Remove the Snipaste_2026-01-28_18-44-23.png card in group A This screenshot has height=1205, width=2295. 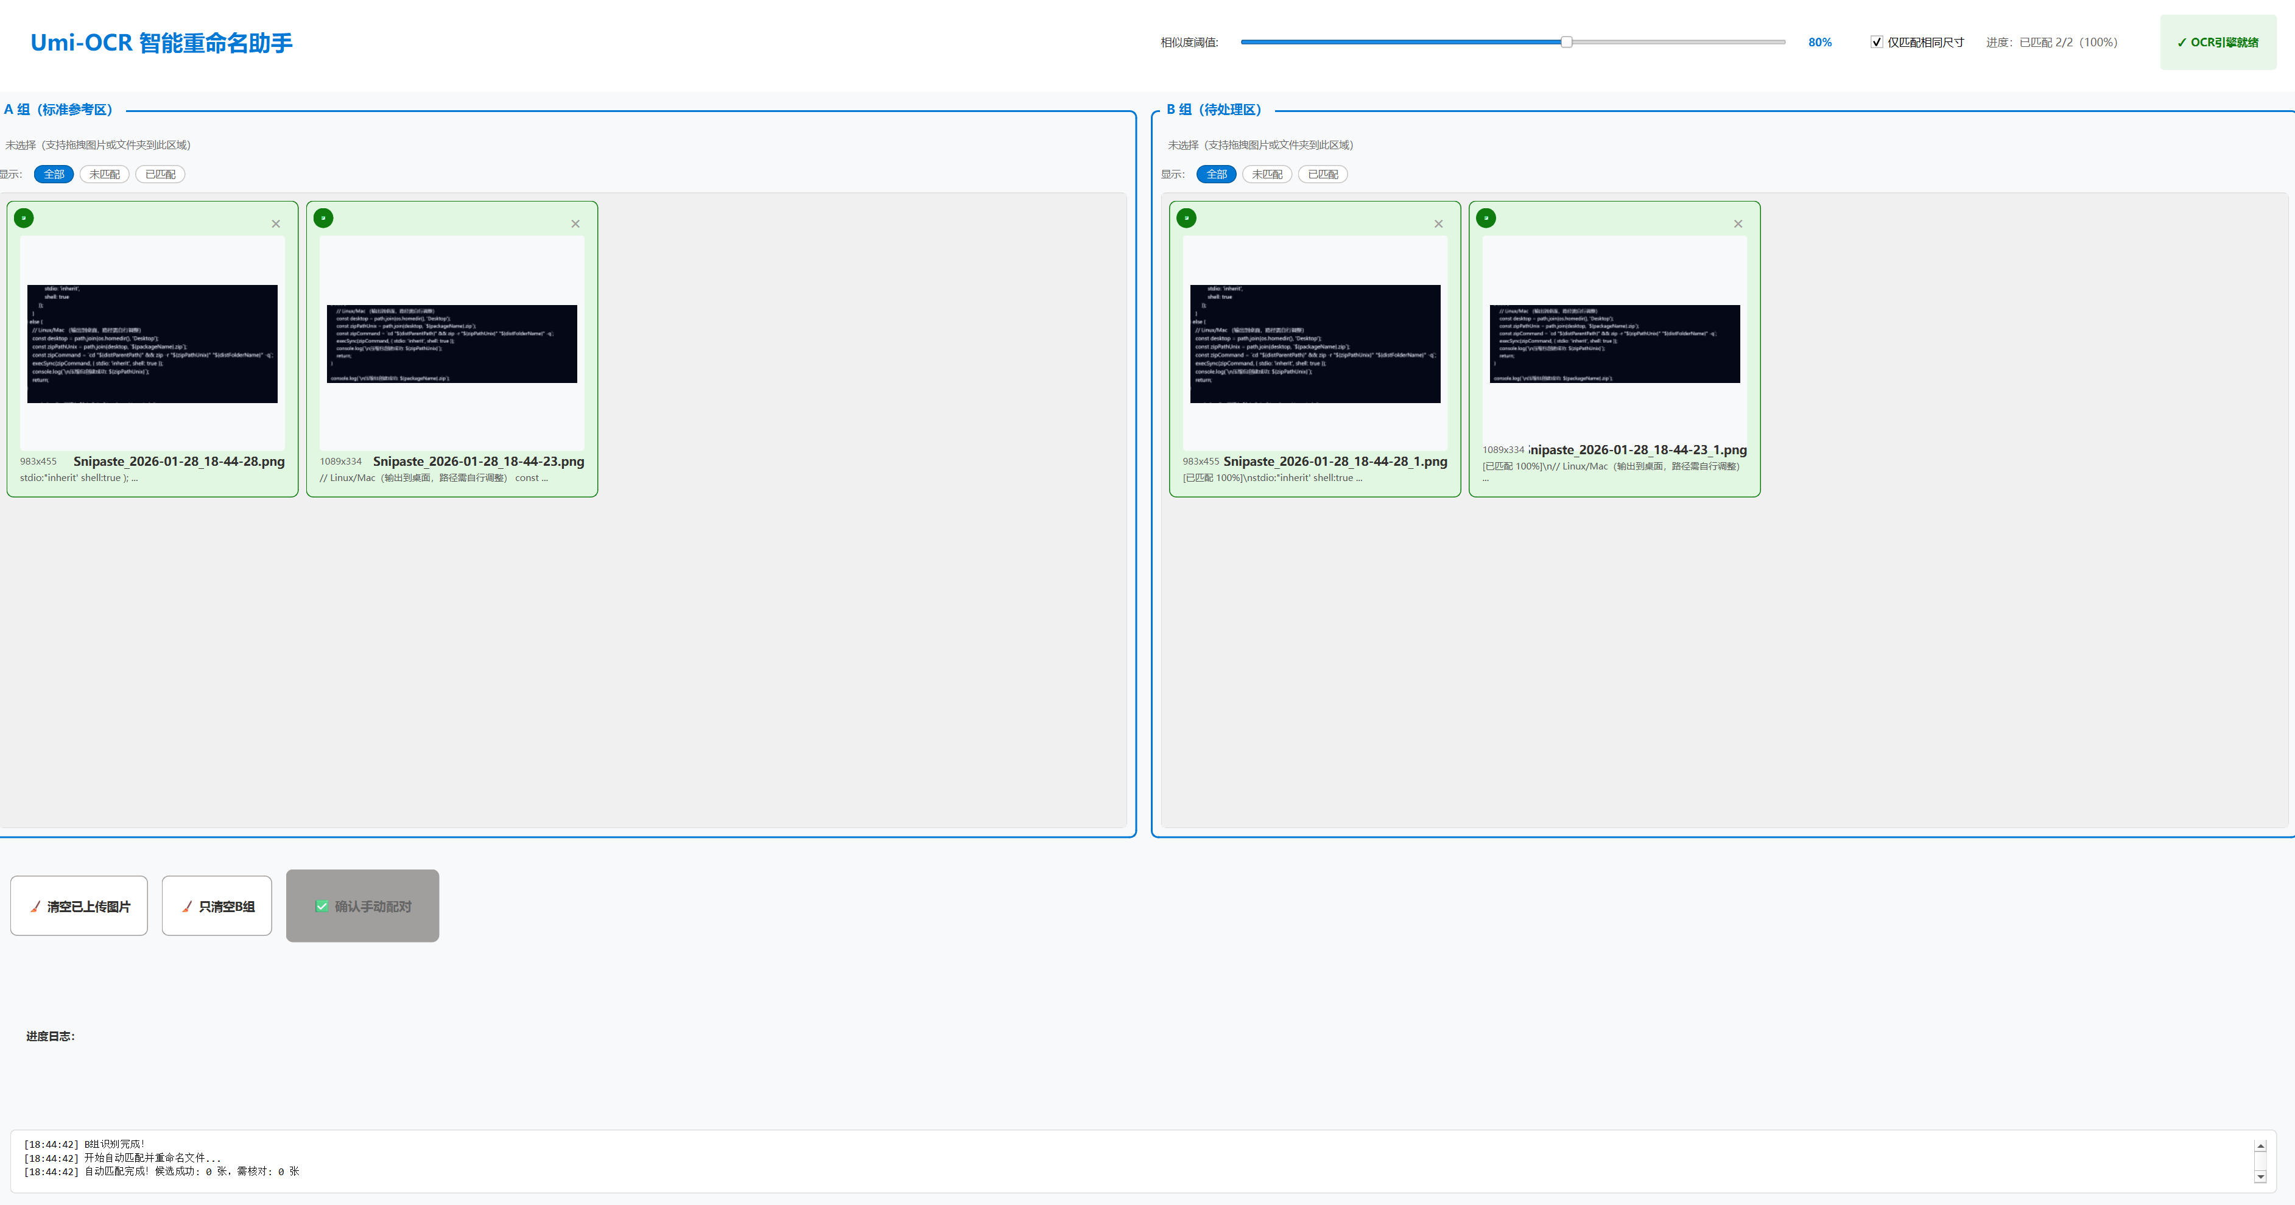(575, 225)
